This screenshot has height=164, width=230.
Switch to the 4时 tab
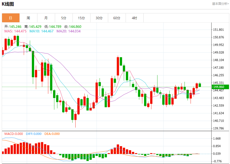(x=134, y=18)
